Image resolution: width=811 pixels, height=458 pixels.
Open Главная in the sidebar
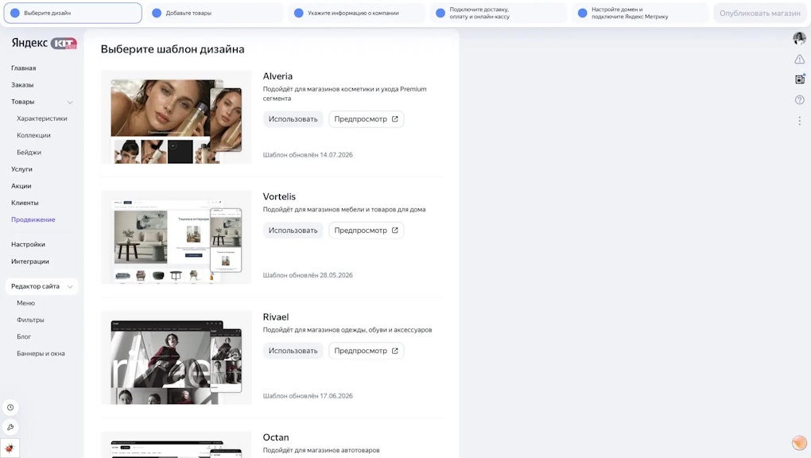pos(24,68)
